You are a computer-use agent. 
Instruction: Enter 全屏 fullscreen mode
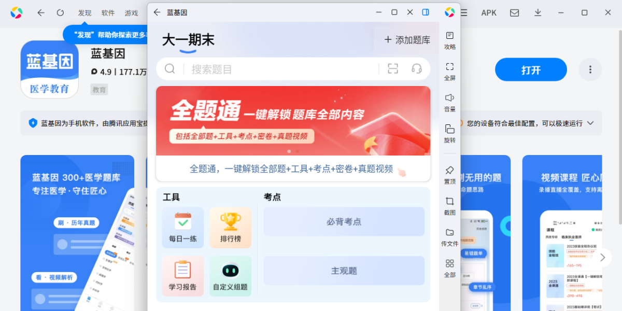(449, 71)
